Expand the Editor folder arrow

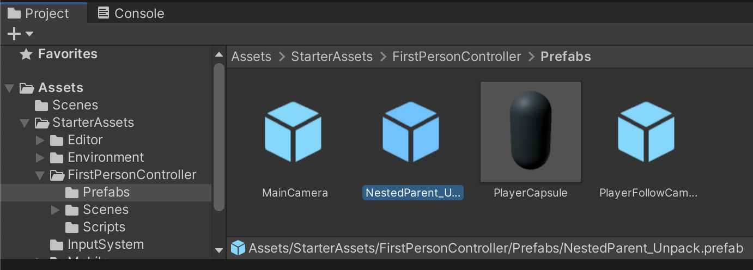(40, 140)
